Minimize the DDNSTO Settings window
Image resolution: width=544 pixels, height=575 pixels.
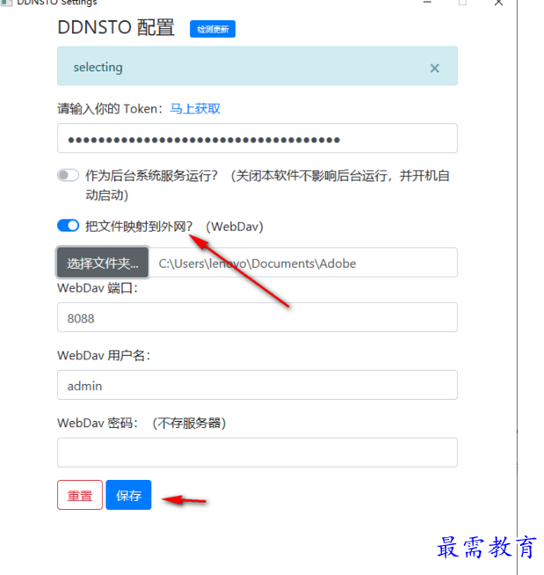(427, 3)
